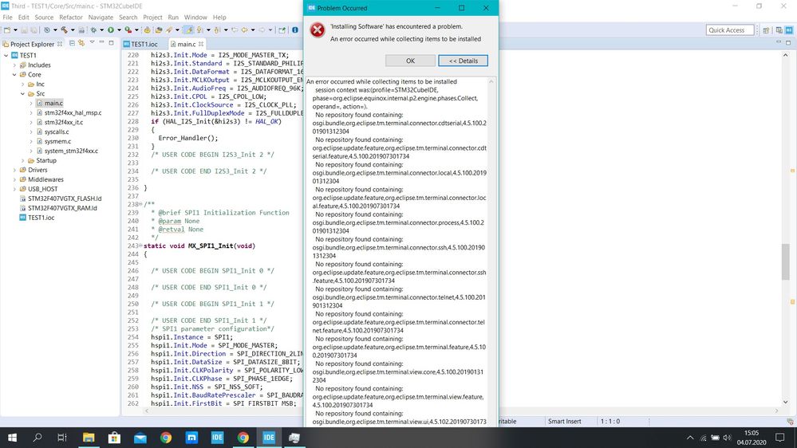The height and width of the screenshot is (448, 797).
Task: Expand the USB_HOST folder node
Action: (14, 189)
